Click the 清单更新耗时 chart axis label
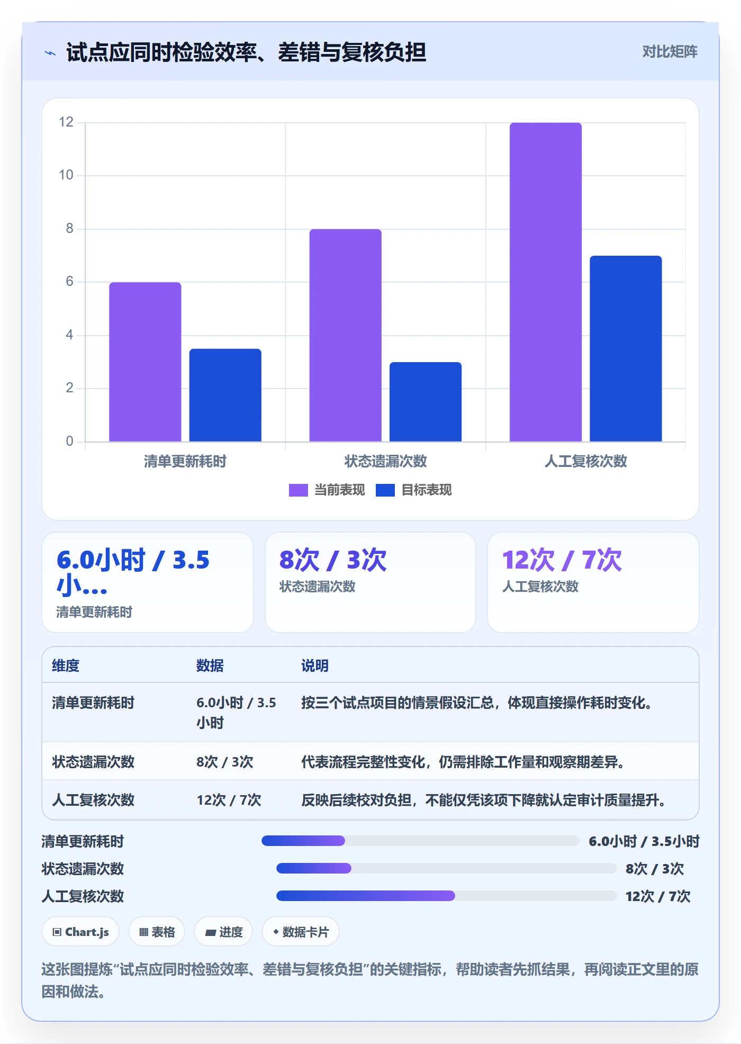This screenshot has width=741, height=1044. 185,462
